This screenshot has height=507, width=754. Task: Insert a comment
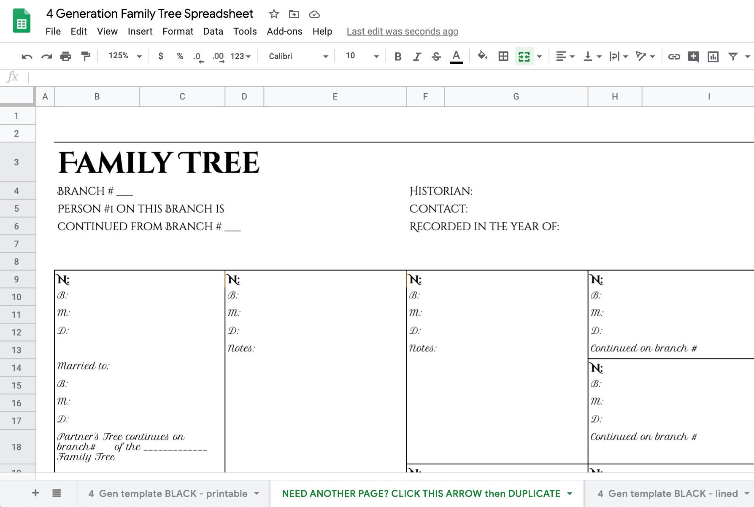pyautogui.click(x=693, y=56)
